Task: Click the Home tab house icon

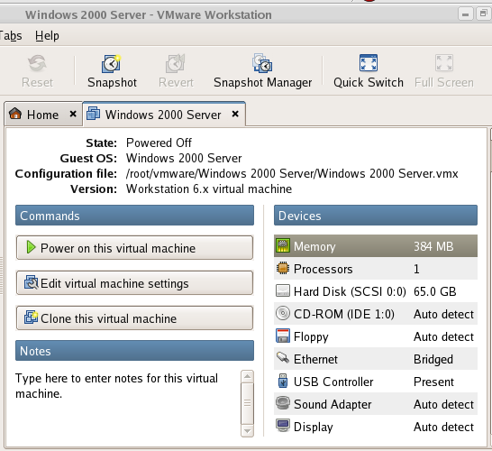Action: 15,114
